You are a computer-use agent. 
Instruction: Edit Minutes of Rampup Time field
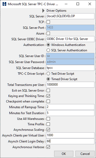(x=70, y=107)
